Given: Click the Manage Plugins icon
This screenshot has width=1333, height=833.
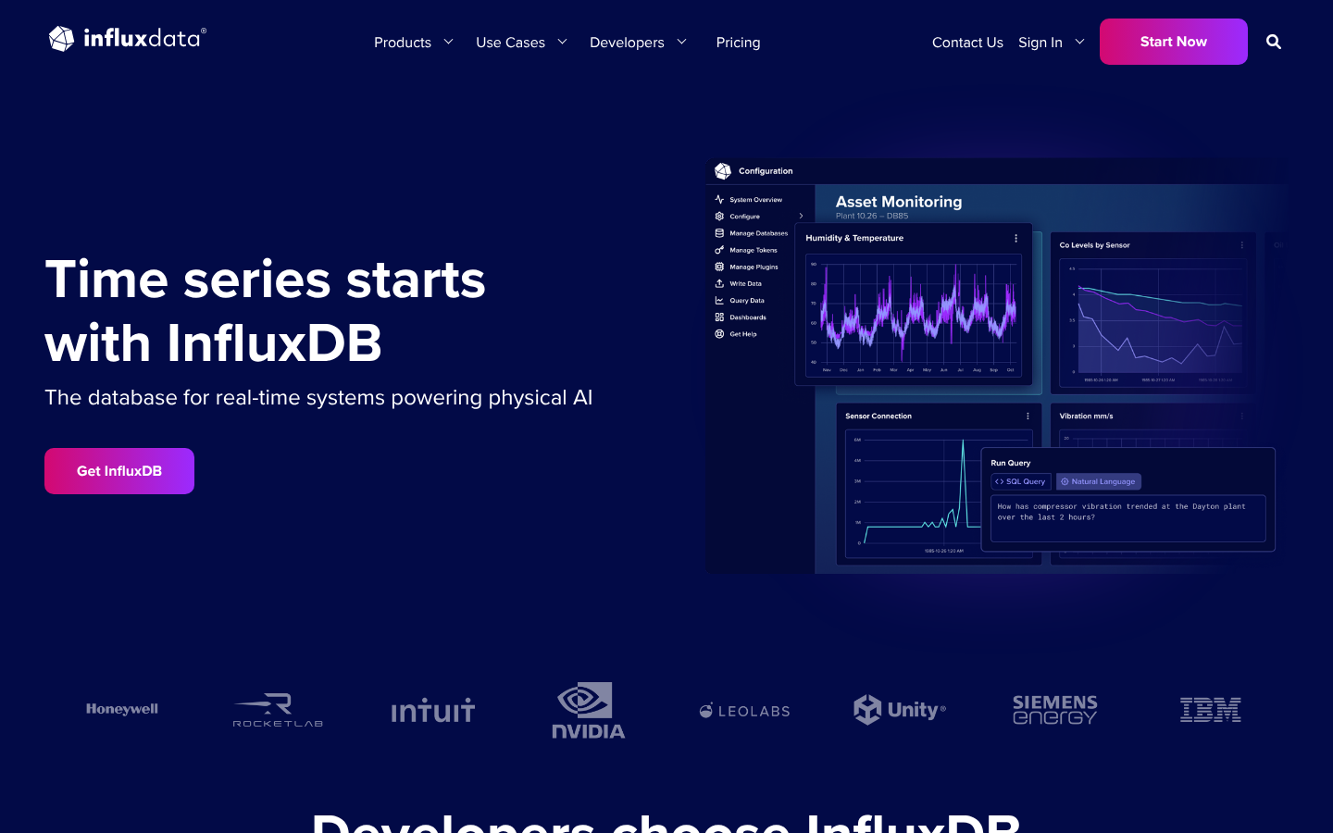Looking at the screenshot, I should 719,267.
